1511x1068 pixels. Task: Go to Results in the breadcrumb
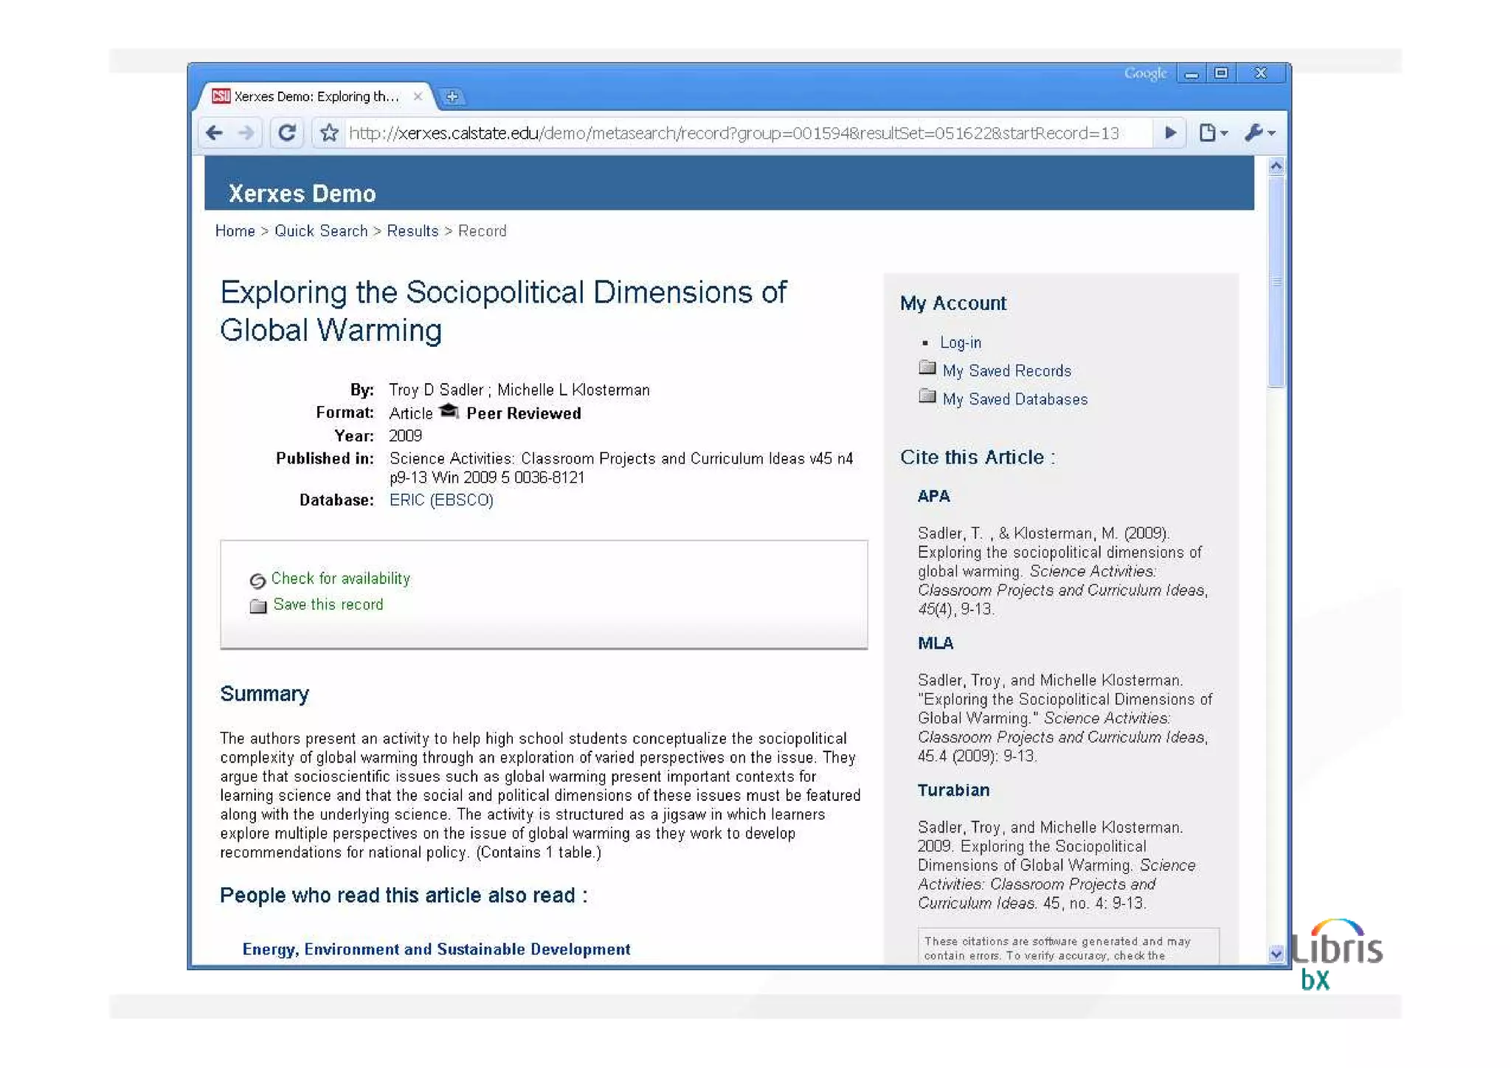click(x=412, y=231)
